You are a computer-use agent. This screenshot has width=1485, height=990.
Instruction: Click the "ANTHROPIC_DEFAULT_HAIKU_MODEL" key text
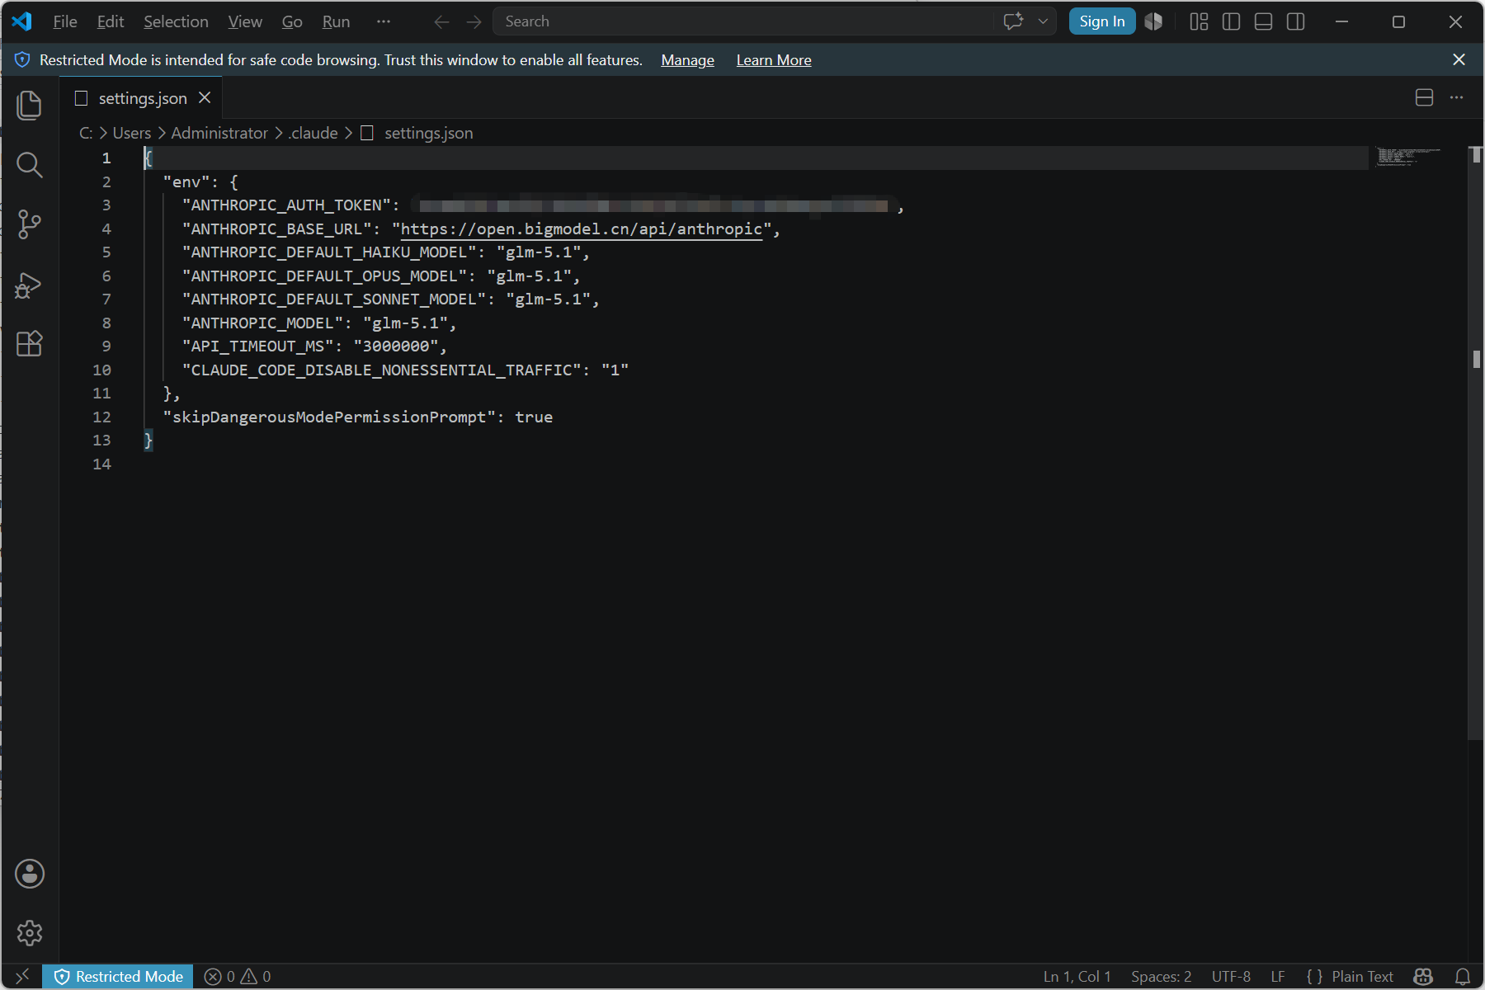pyautogui.click(x=329, y=252)
